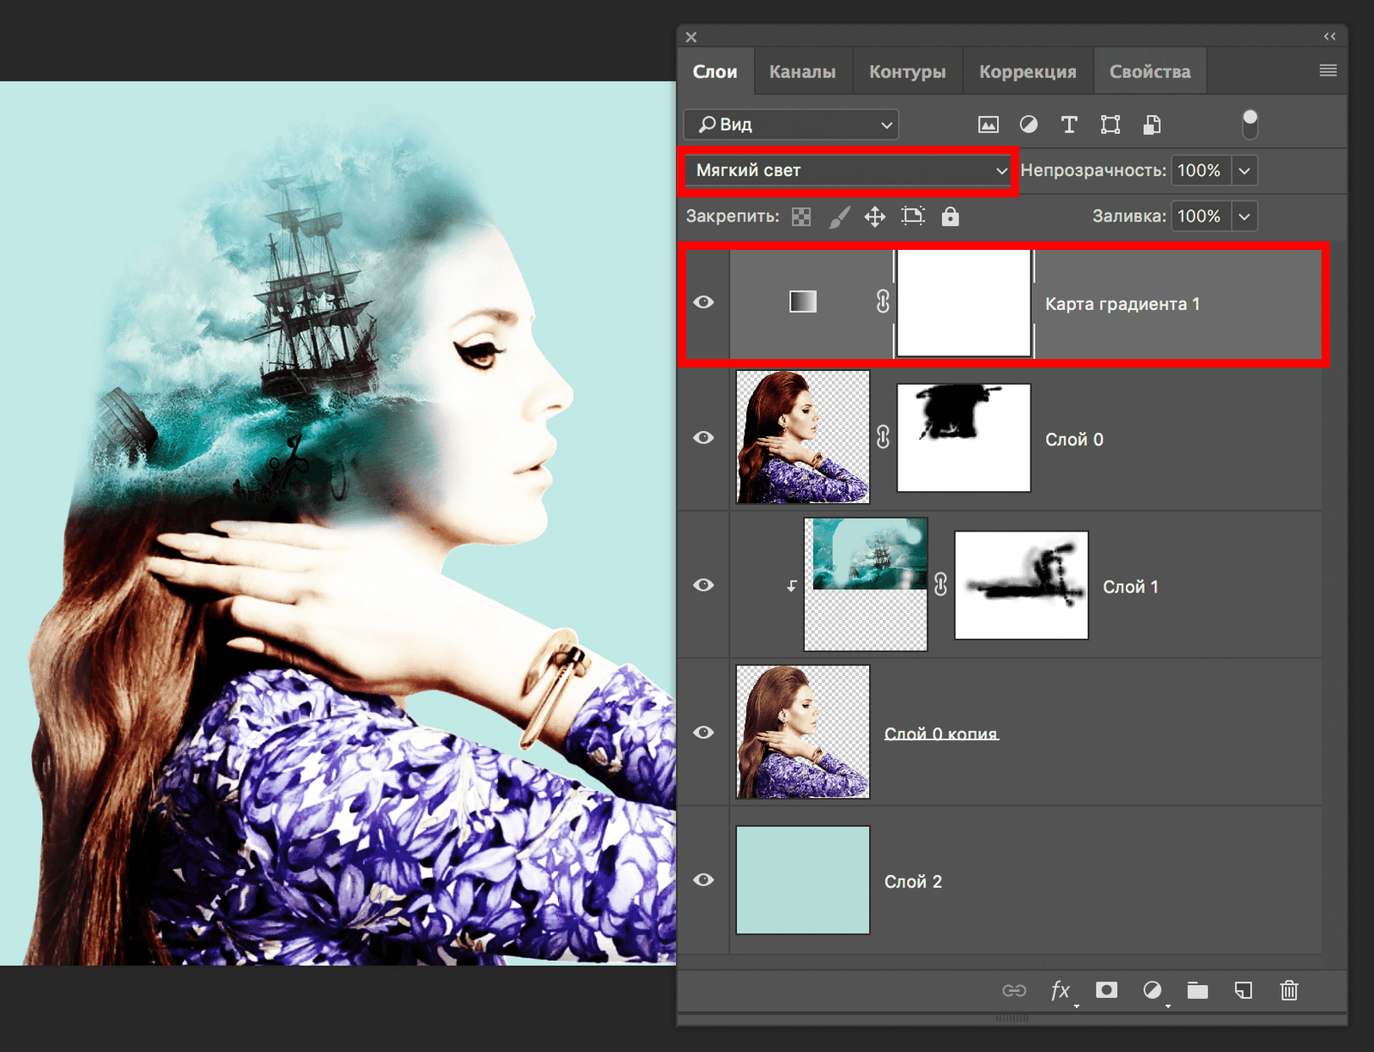Lock image pixels with brush icon
1374x1052 pixels.
click(x=839, y=216)
